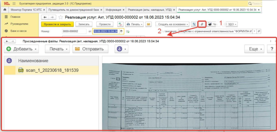
Task: Show Дт/Кт postings icon
Action: pos(120,24)
